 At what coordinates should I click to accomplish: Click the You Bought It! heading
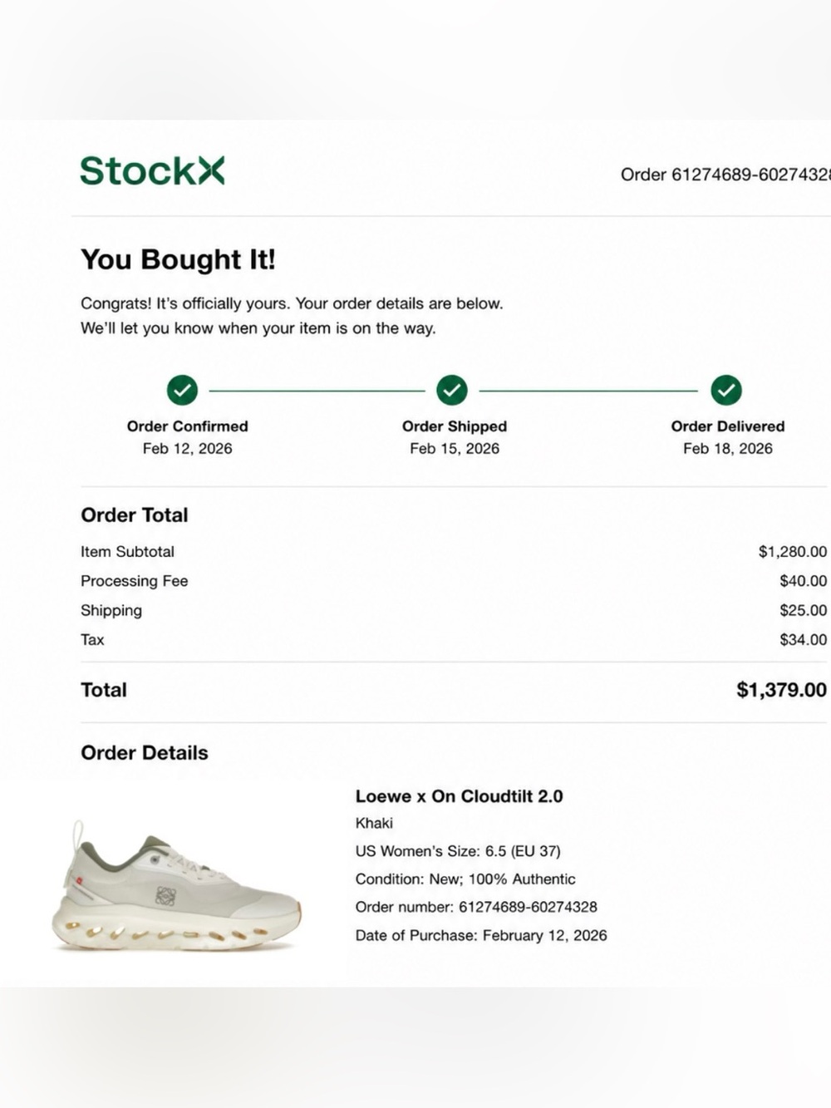(x=178, y=259)
